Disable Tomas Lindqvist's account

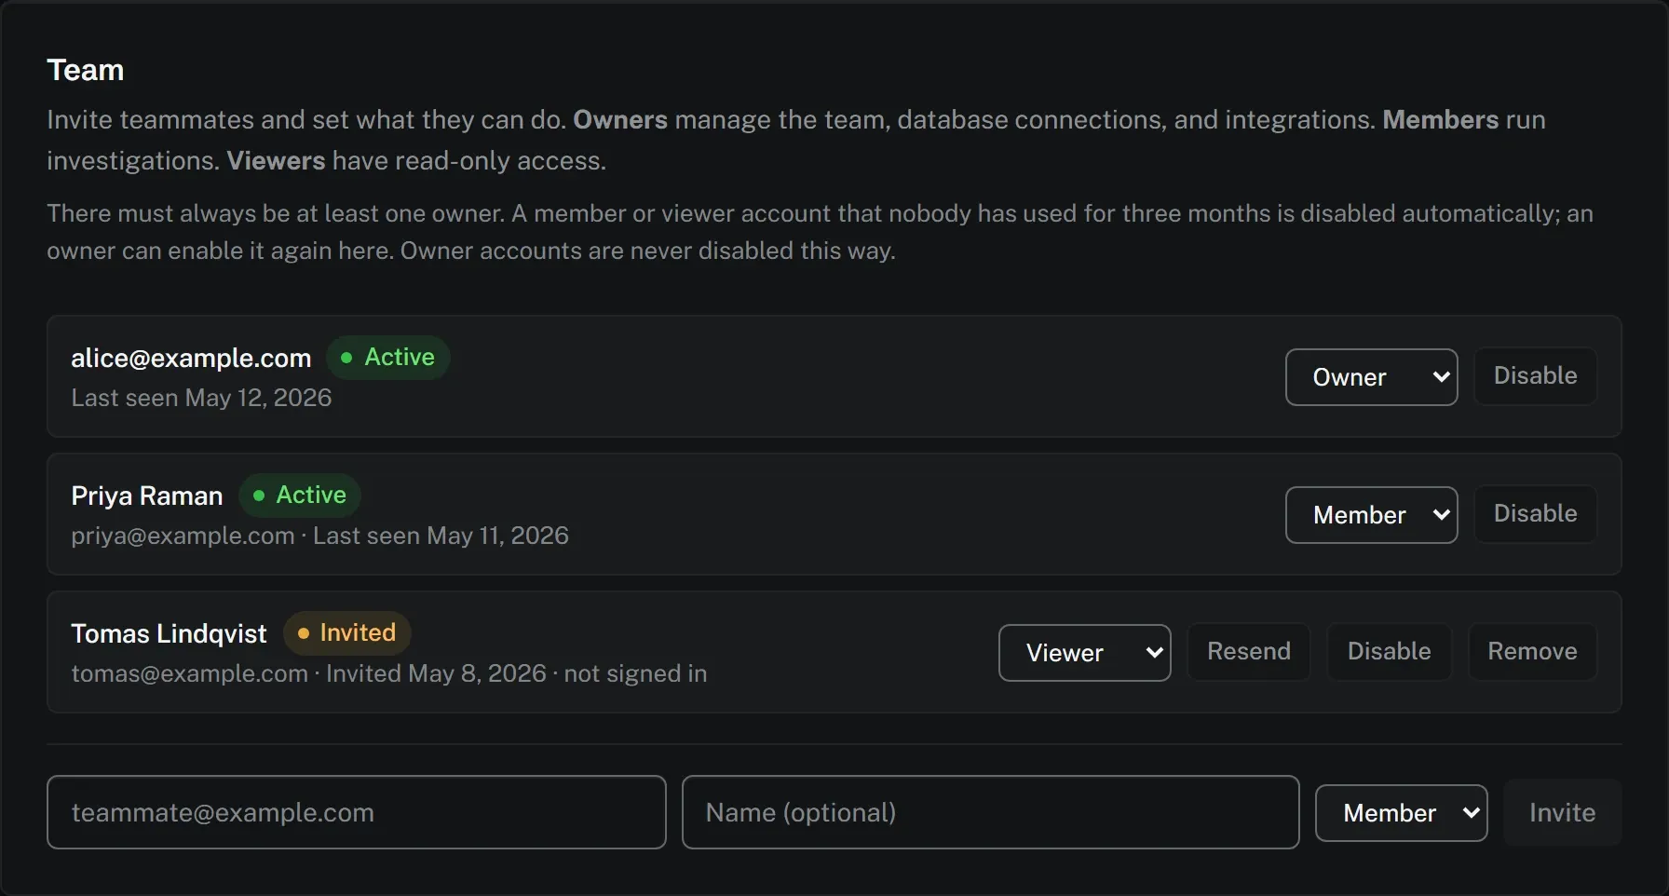1389,652
